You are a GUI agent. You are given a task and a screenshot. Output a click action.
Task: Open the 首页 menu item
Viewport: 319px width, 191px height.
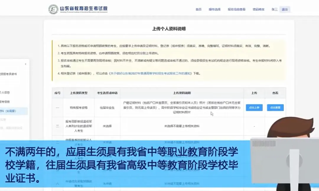pyautogui.click(x=198, y=9)
